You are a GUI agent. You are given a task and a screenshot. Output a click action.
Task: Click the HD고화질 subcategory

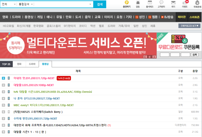pyautogui.click(x=8, y=26)
